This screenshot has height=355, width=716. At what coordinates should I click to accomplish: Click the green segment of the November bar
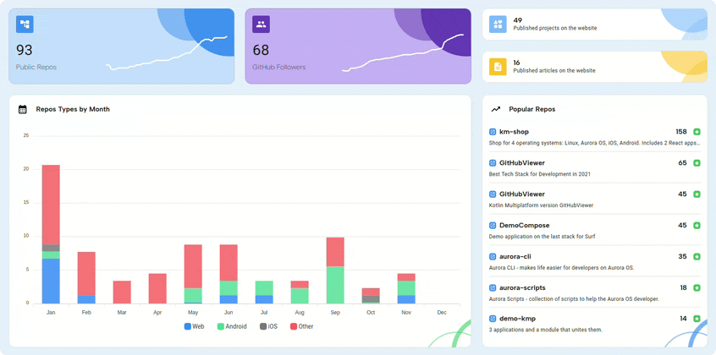tap(406, 288)
